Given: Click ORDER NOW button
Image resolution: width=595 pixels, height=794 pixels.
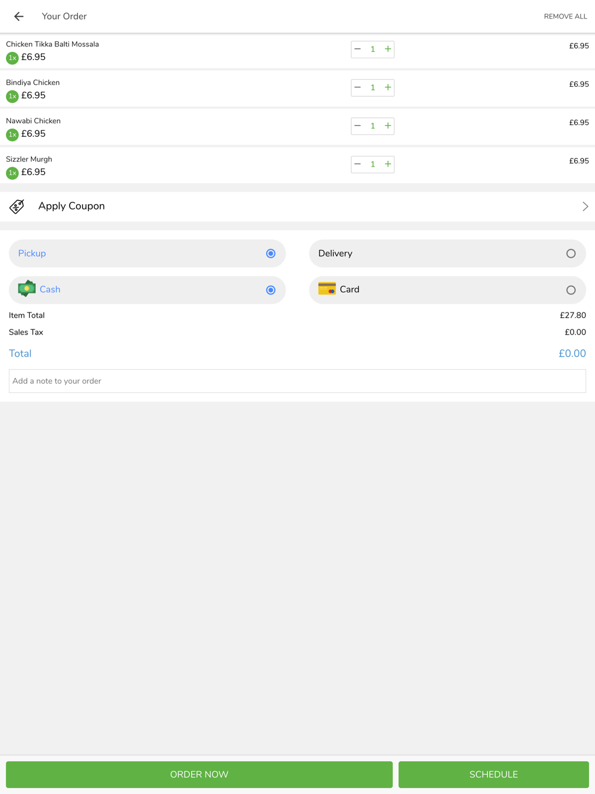Looking at the screenshot, I should click(x=199, y=774).
